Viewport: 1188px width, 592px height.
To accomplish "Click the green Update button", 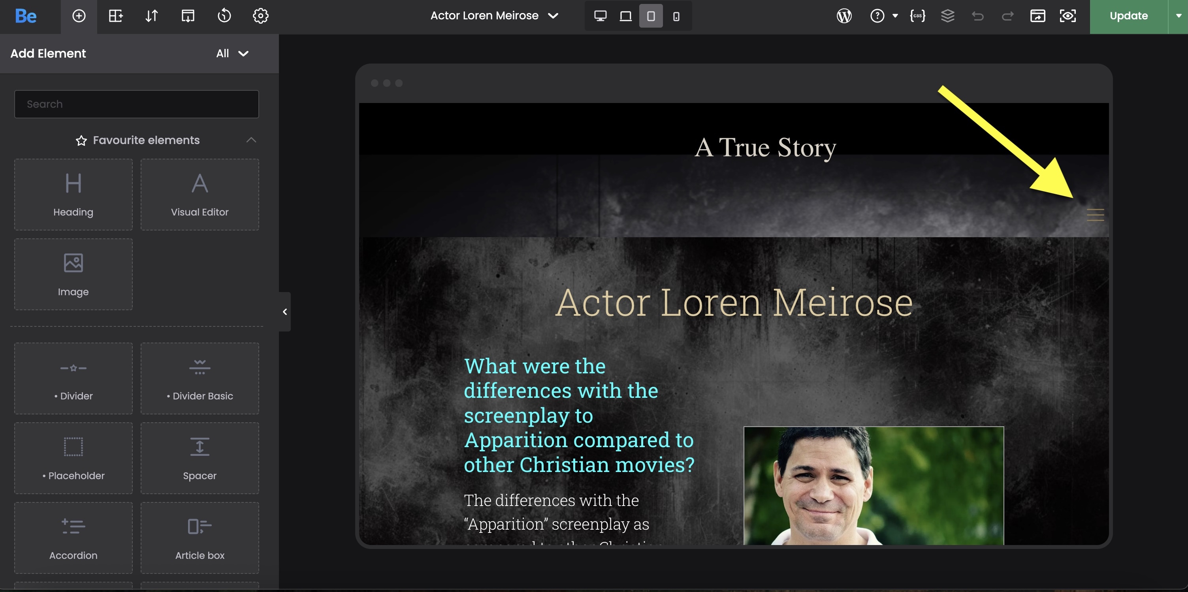I will pos(1128,16).
